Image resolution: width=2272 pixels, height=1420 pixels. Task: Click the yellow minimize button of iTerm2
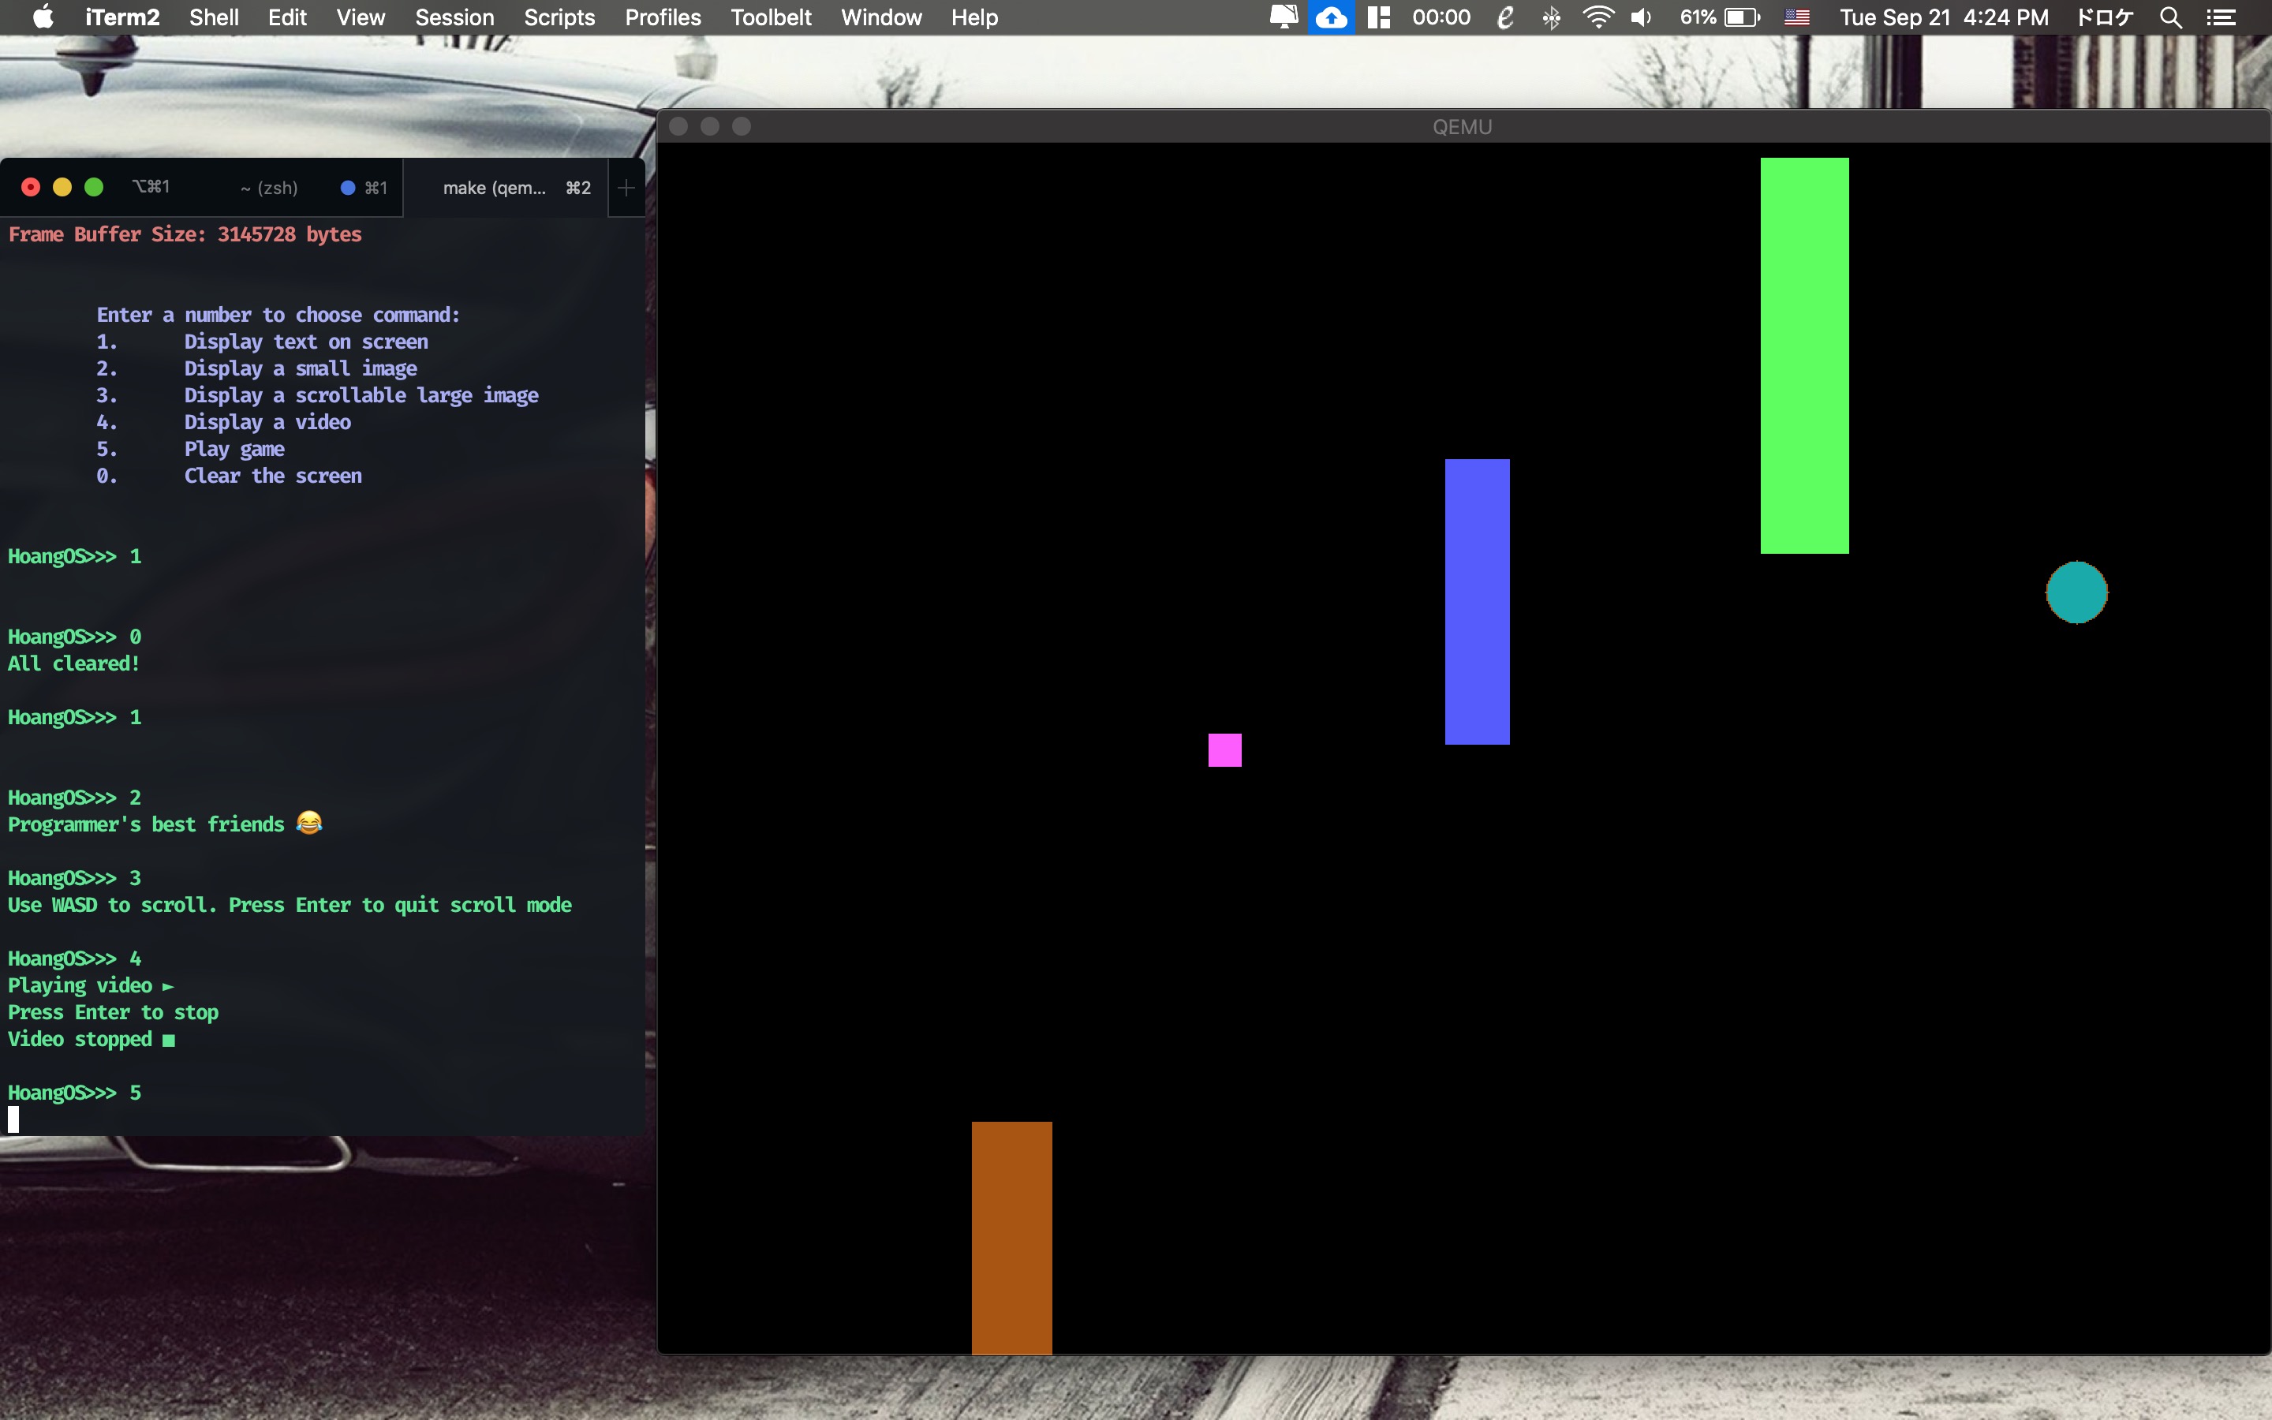point(62,187)
